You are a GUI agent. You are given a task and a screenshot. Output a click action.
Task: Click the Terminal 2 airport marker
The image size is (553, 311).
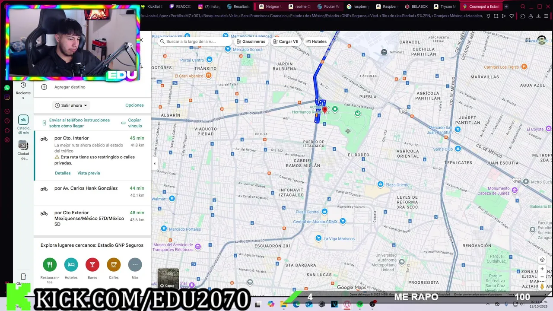tap(384, 52)
